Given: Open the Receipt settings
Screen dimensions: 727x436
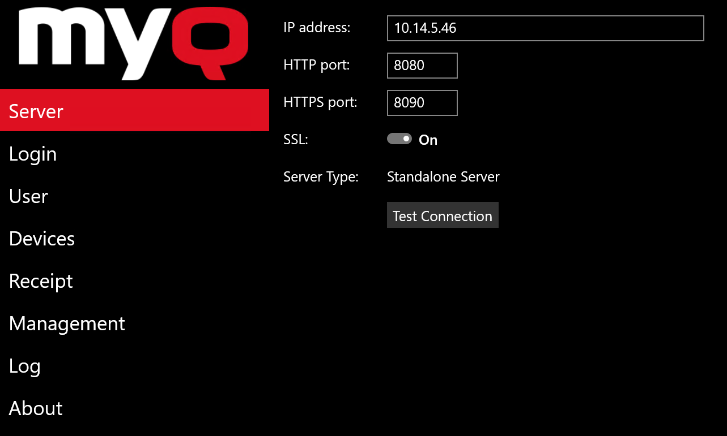Looking at the screenshot, I should (40, 280).
